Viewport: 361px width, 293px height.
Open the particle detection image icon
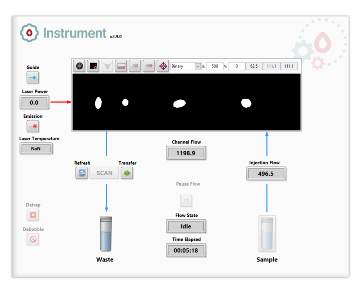click(93, 66)
